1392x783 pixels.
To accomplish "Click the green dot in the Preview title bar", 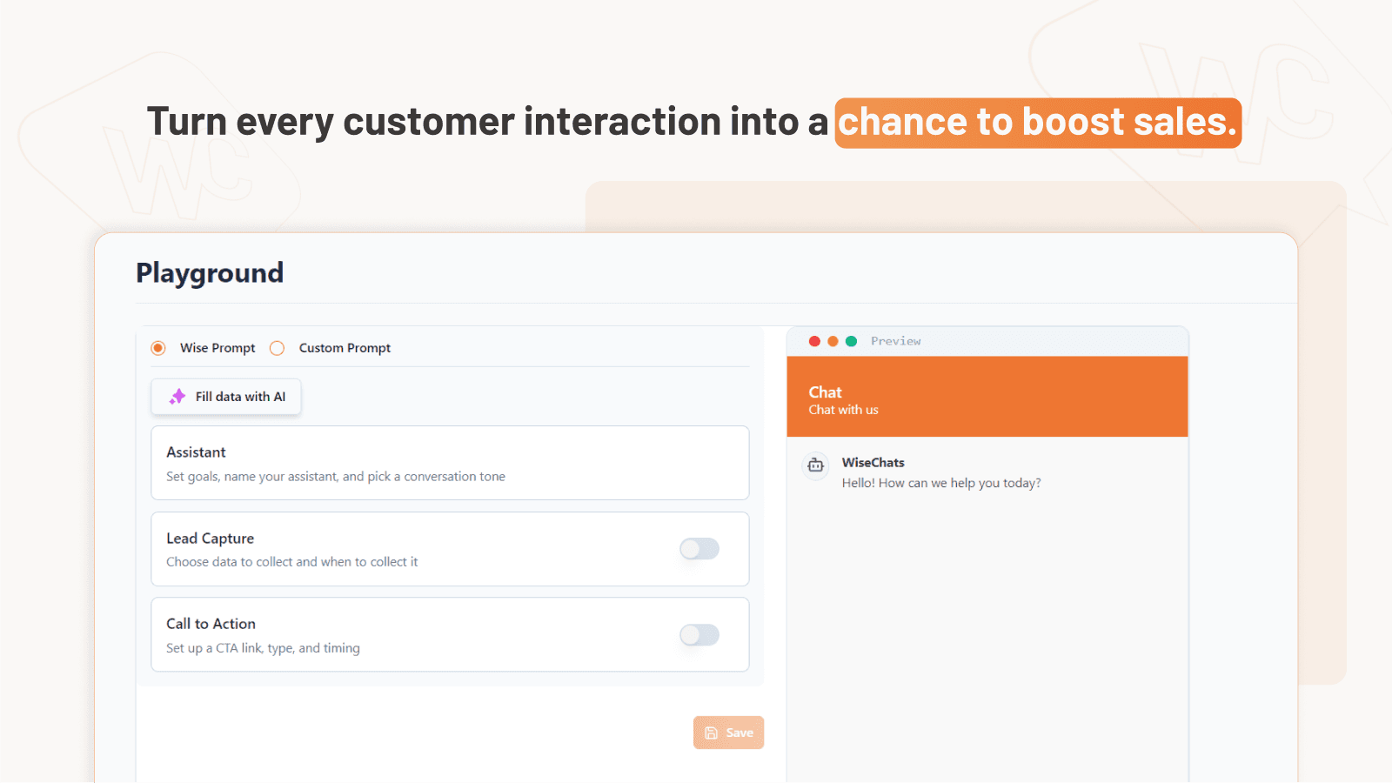I will (851, 341).
